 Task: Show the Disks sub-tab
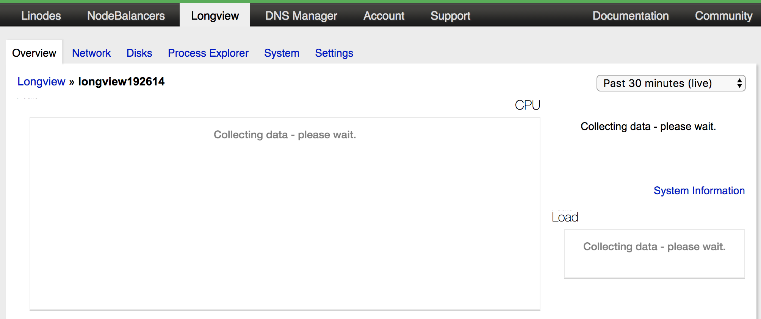coord(139,53)
